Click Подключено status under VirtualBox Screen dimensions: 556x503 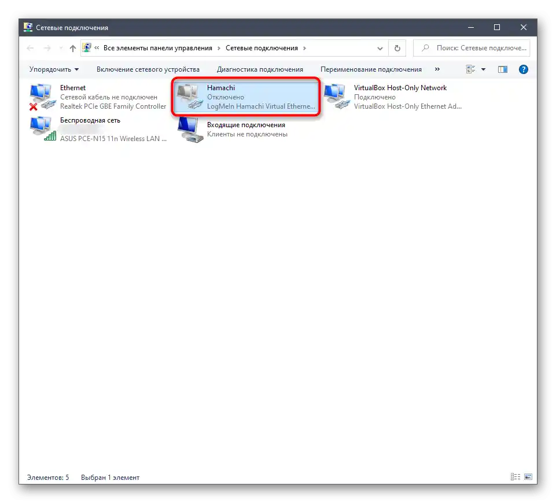(374, 97)
